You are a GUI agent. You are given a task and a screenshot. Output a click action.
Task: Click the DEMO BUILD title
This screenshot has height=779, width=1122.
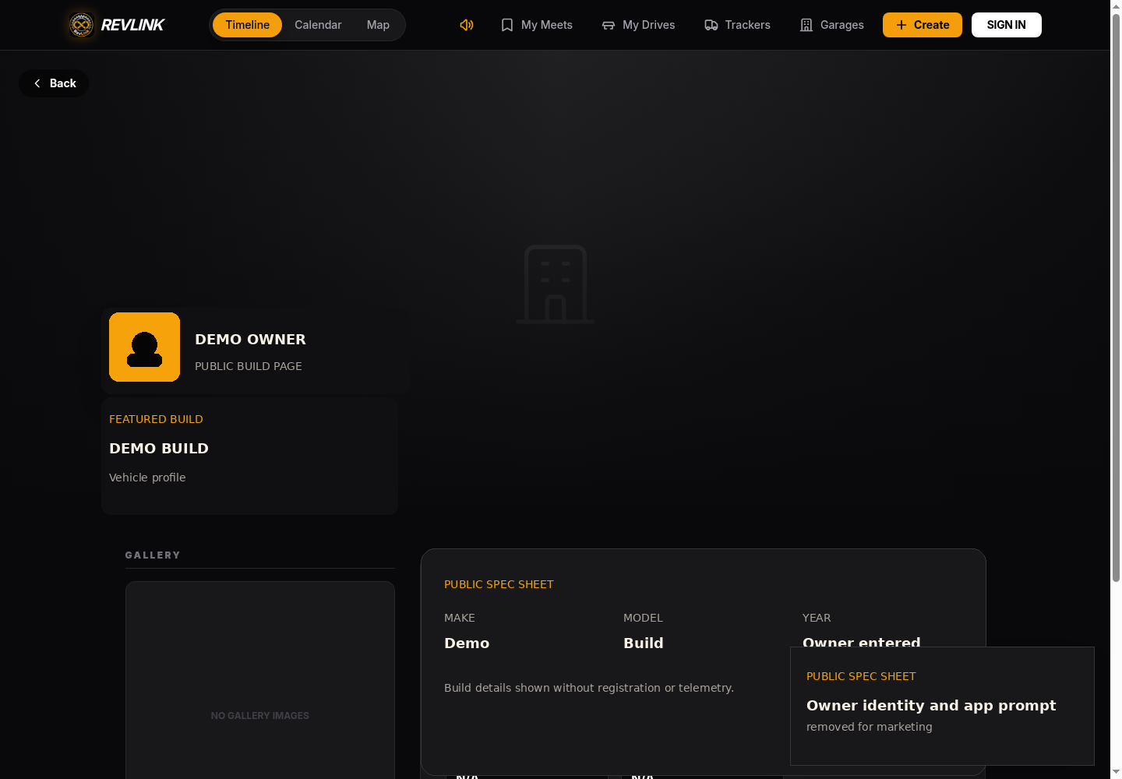point(159,449)
